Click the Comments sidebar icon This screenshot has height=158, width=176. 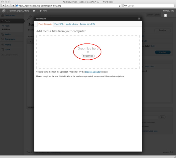pos(2,39)
